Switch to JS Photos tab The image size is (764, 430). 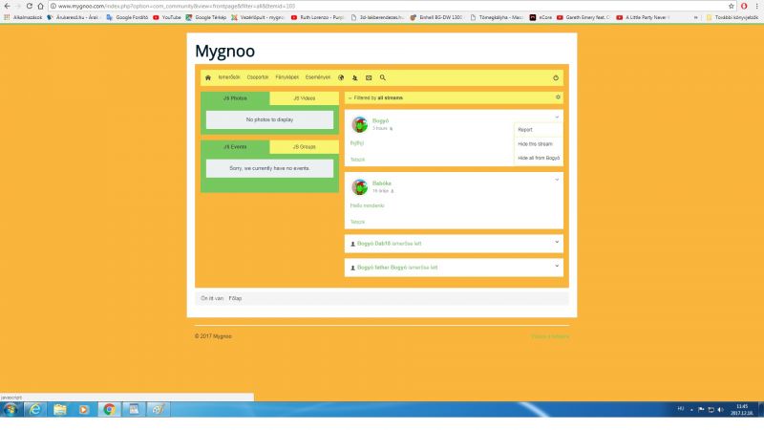click(x=235, y=98)
